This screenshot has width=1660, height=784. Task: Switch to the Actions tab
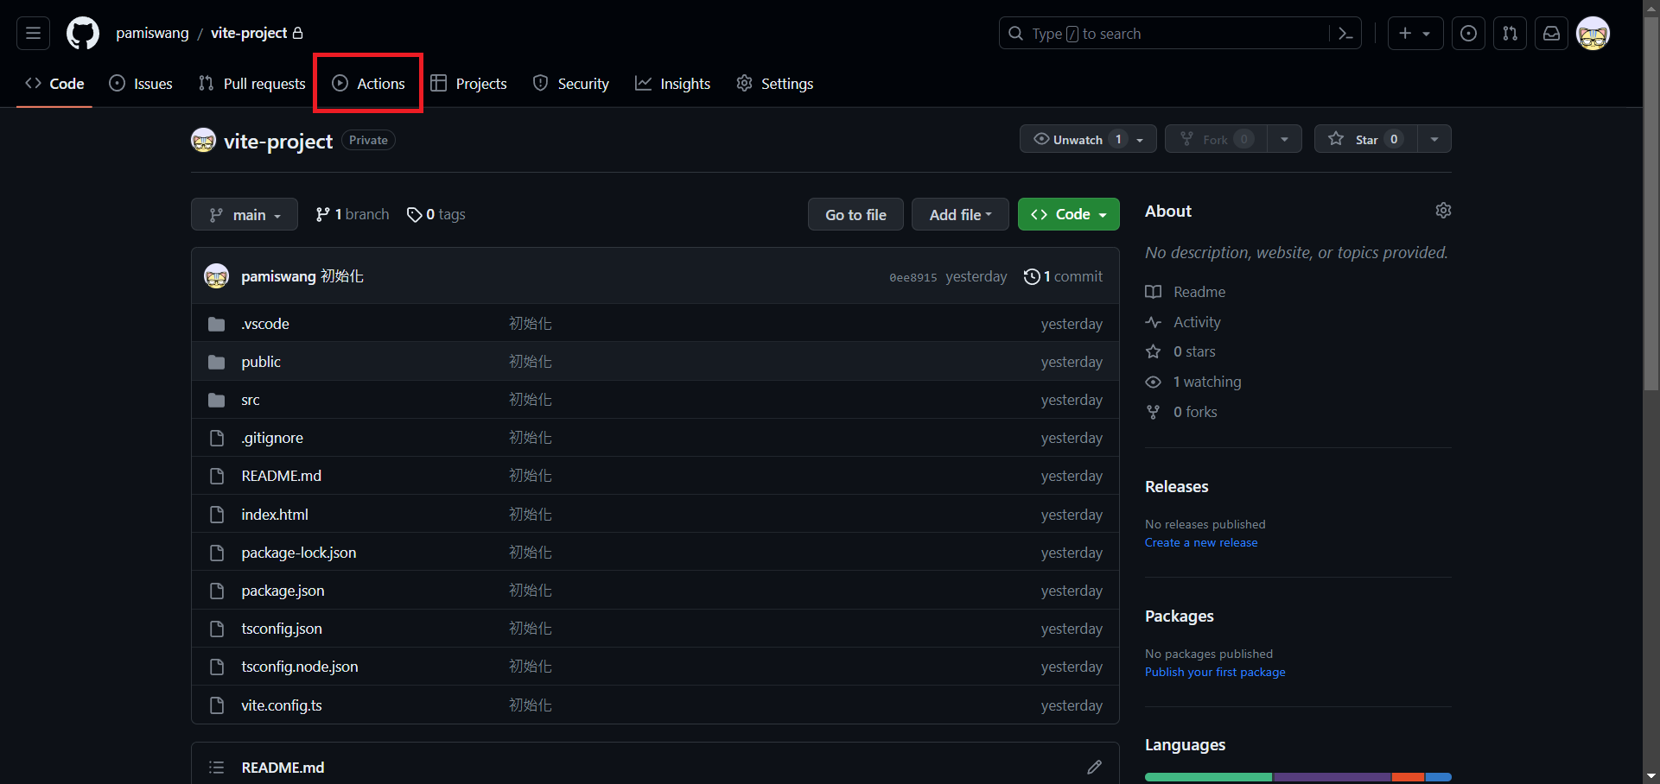click(x=368, y=84)
